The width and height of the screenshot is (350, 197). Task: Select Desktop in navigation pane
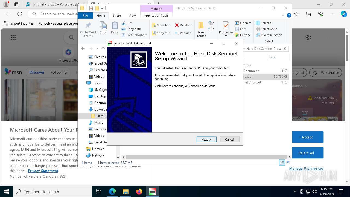tap(97, 96)
